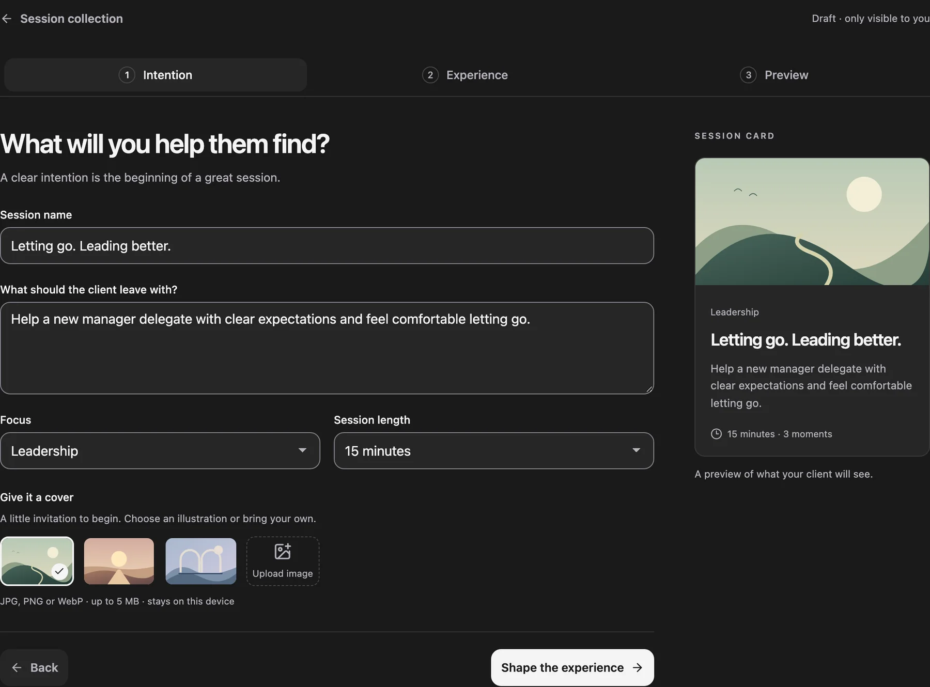
Task: Open the Session length dropdown
Action: (x=494, y=451)
